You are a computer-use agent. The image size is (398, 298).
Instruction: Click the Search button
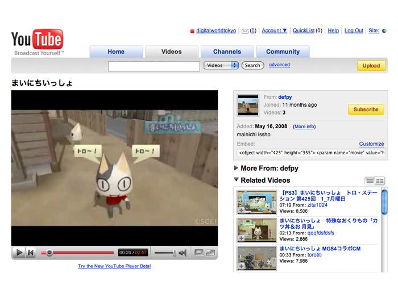pyautogui.click(x=252, y=65)
